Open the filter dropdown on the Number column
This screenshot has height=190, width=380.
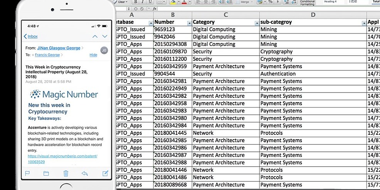(189, 23)
